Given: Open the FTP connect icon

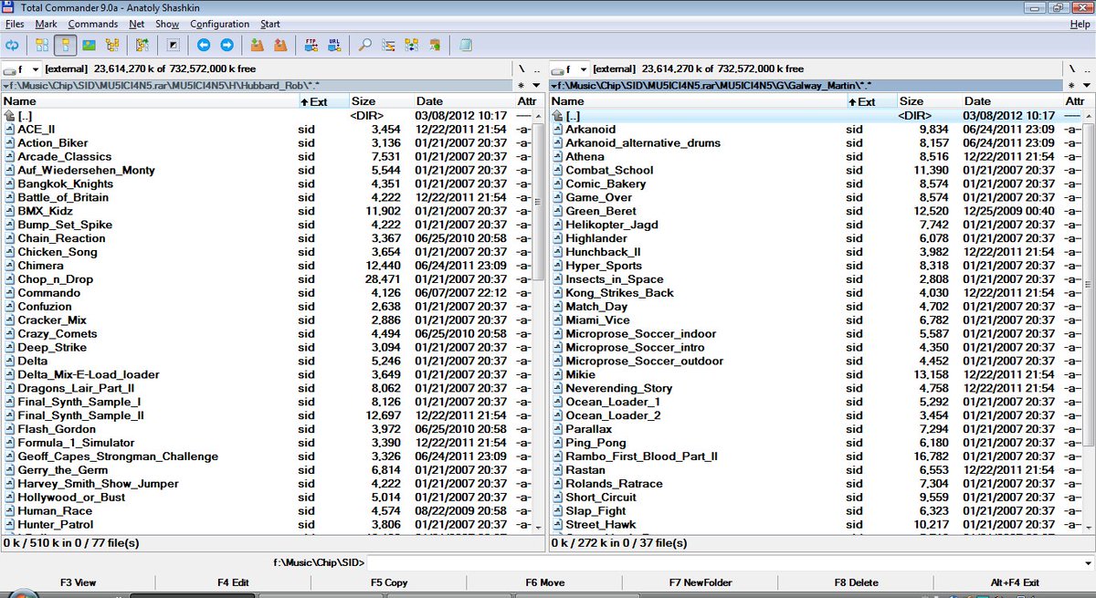Looking at the screenshot, I should (x=311, y=45).
